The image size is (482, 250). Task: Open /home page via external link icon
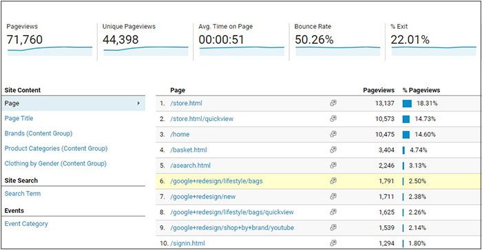333,134
